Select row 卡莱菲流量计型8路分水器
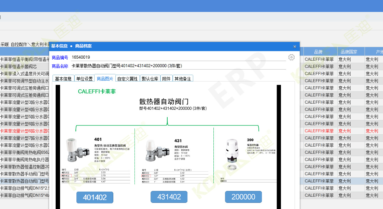383x209 pixels. pos(25,145)
